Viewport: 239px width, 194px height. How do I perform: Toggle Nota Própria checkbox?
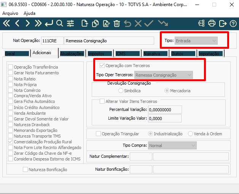(11, 84)
